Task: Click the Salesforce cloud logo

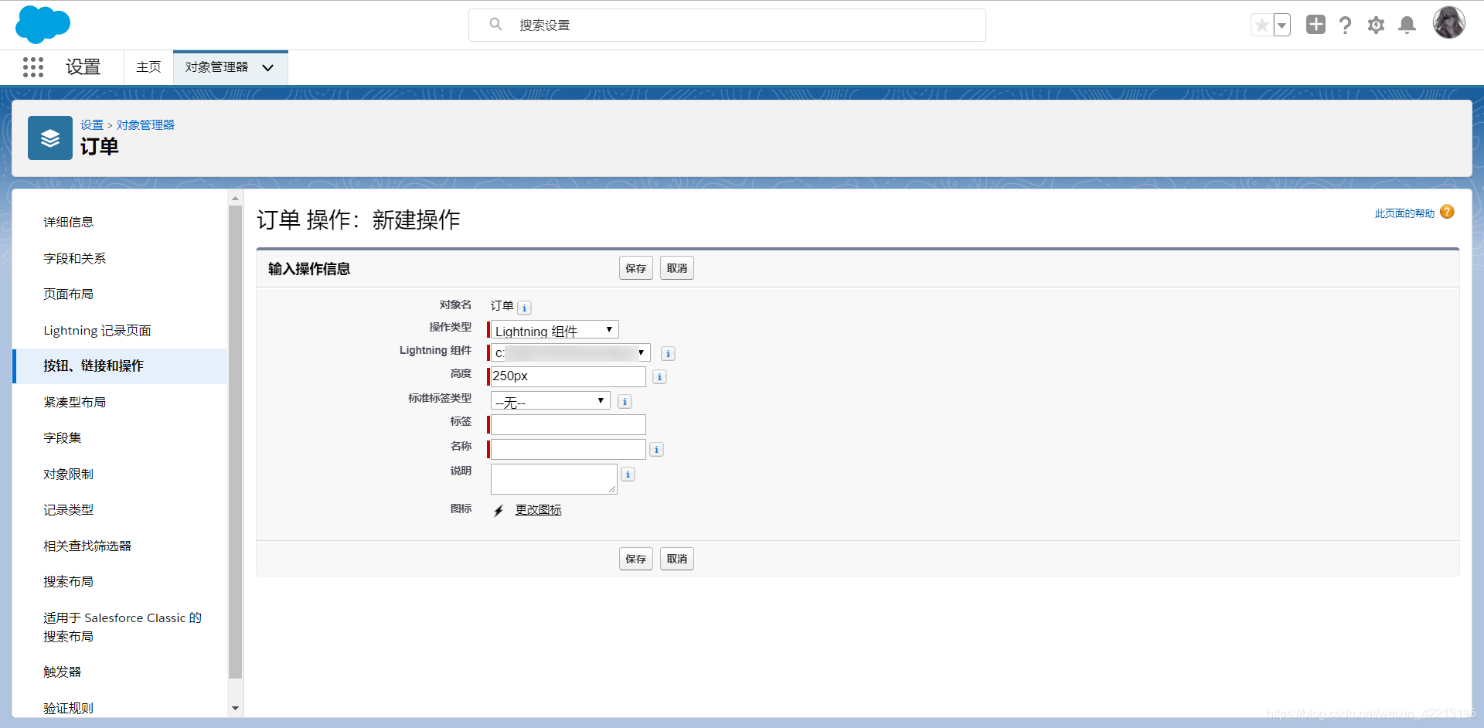Action: [x=43, y=24]
